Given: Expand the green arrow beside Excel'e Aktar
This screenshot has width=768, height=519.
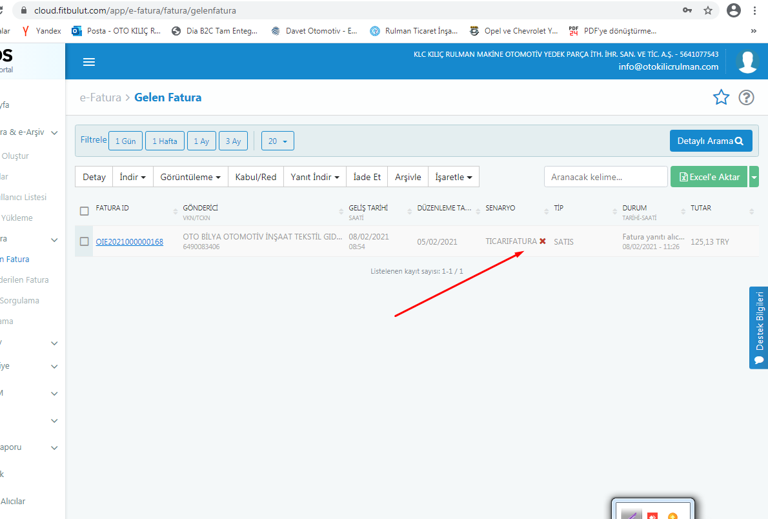Looking at the screenshot, I should coord(754,177).
